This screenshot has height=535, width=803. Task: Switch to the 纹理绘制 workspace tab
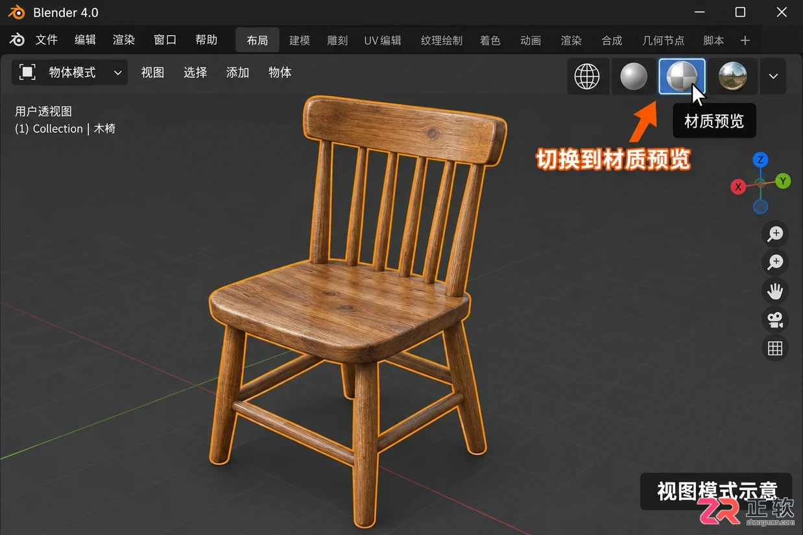pos(442,40)
